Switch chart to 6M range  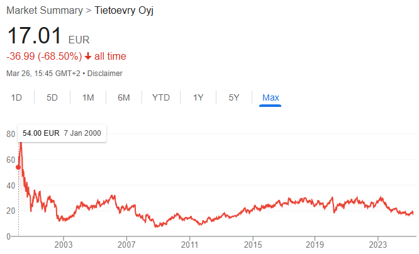[x=124, y=97]
